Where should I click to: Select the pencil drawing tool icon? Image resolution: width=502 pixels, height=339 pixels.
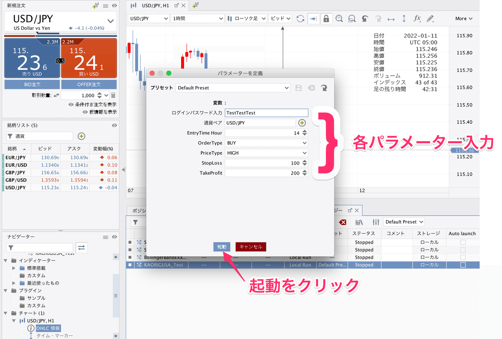(430, 18)
